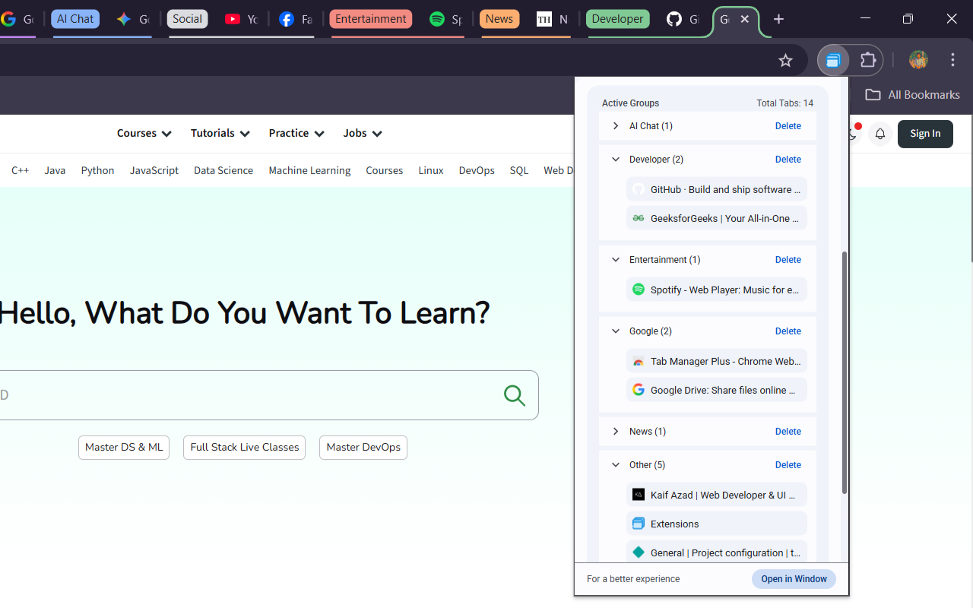This screenshot has width=973, height=608.
Task: Collapse the Other group in popup
Action: coord(616,465)
